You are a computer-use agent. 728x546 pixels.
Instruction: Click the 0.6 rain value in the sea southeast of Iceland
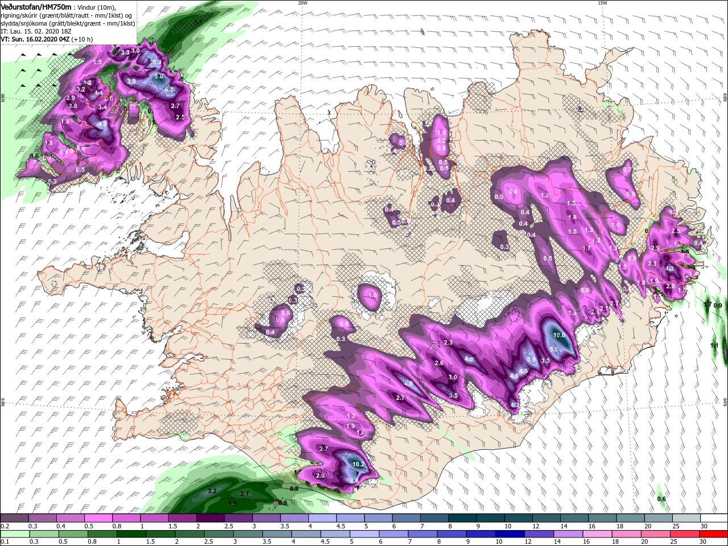[x=661, y=499]
